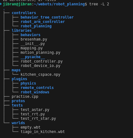Click kitchen_cspace.npy under maps
Screen dimensions: 133x138
pos(41,75)
